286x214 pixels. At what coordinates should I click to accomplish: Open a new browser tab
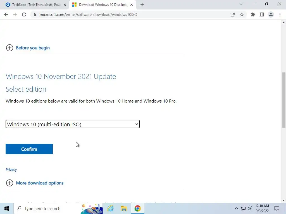coord(142,5)
